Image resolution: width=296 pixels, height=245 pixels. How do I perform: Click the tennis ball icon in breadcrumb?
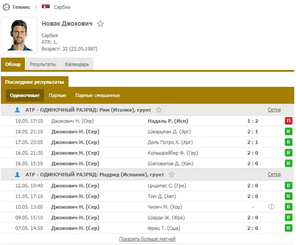click(x=6, y=7)
